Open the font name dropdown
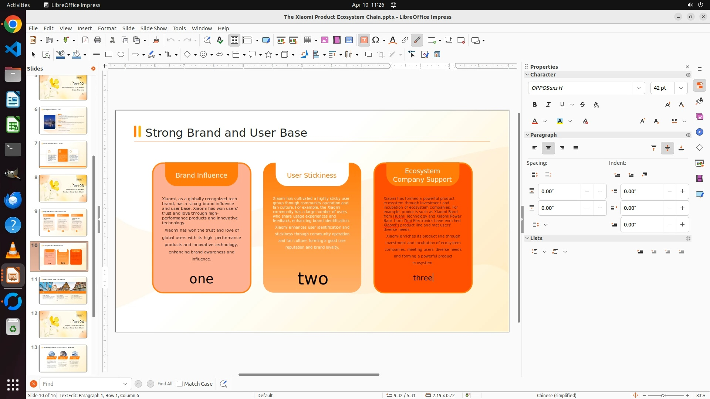This screenshot has width=710, height=399. pyautogui.click(x=638, y=88)
